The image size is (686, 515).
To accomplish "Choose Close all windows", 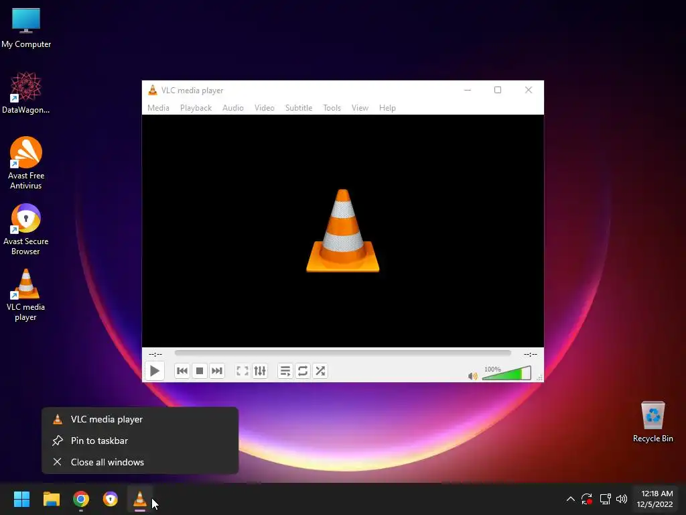I will [140, 462].
